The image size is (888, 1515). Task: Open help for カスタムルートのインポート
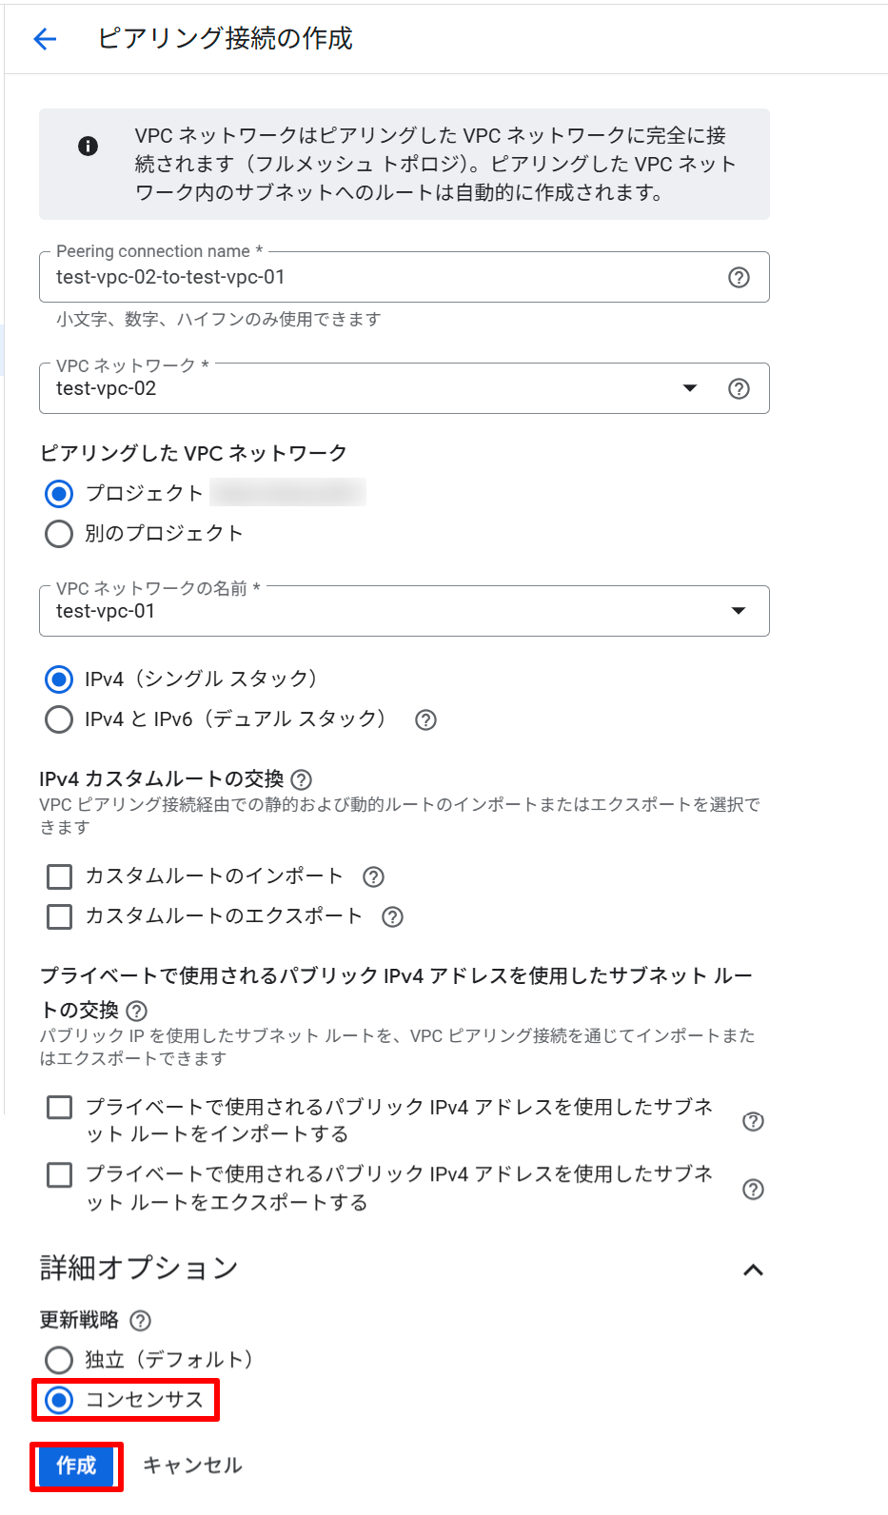(375, 876)
